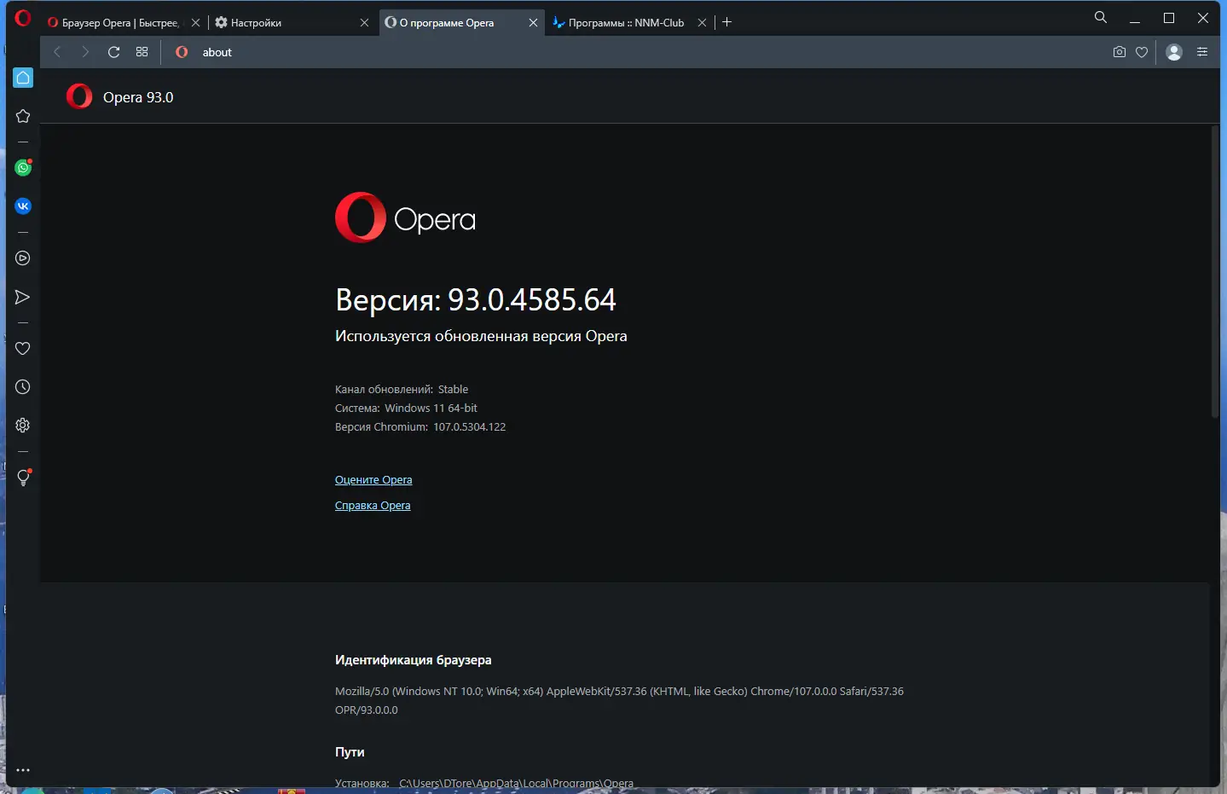Open the Оцените Opera link
Viewport: 1227px width, 794px height.
pos(373,480)
